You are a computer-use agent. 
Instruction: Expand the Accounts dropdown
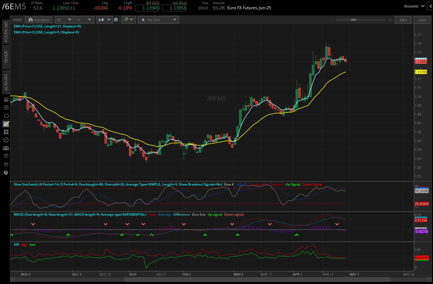(414, 6)
